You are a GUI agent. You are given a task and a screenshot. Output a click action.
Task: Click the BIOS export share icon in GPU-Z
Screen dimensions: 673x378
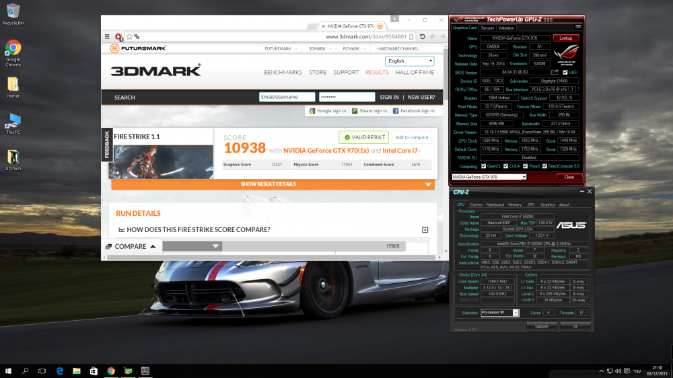(555, 72)
